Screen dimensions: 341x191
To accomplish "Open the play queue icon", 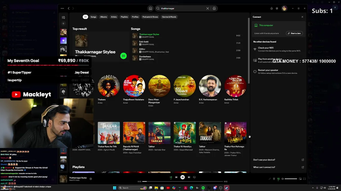I will coord(274,179).
